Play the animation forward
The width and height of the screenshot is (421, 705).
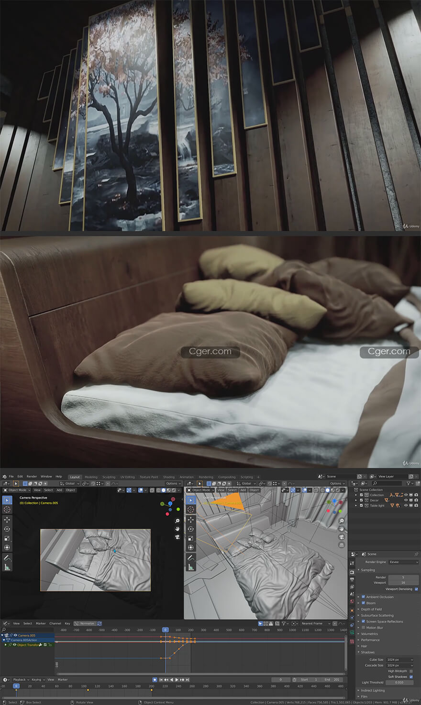pyautogui.click(x=177, y=680)
